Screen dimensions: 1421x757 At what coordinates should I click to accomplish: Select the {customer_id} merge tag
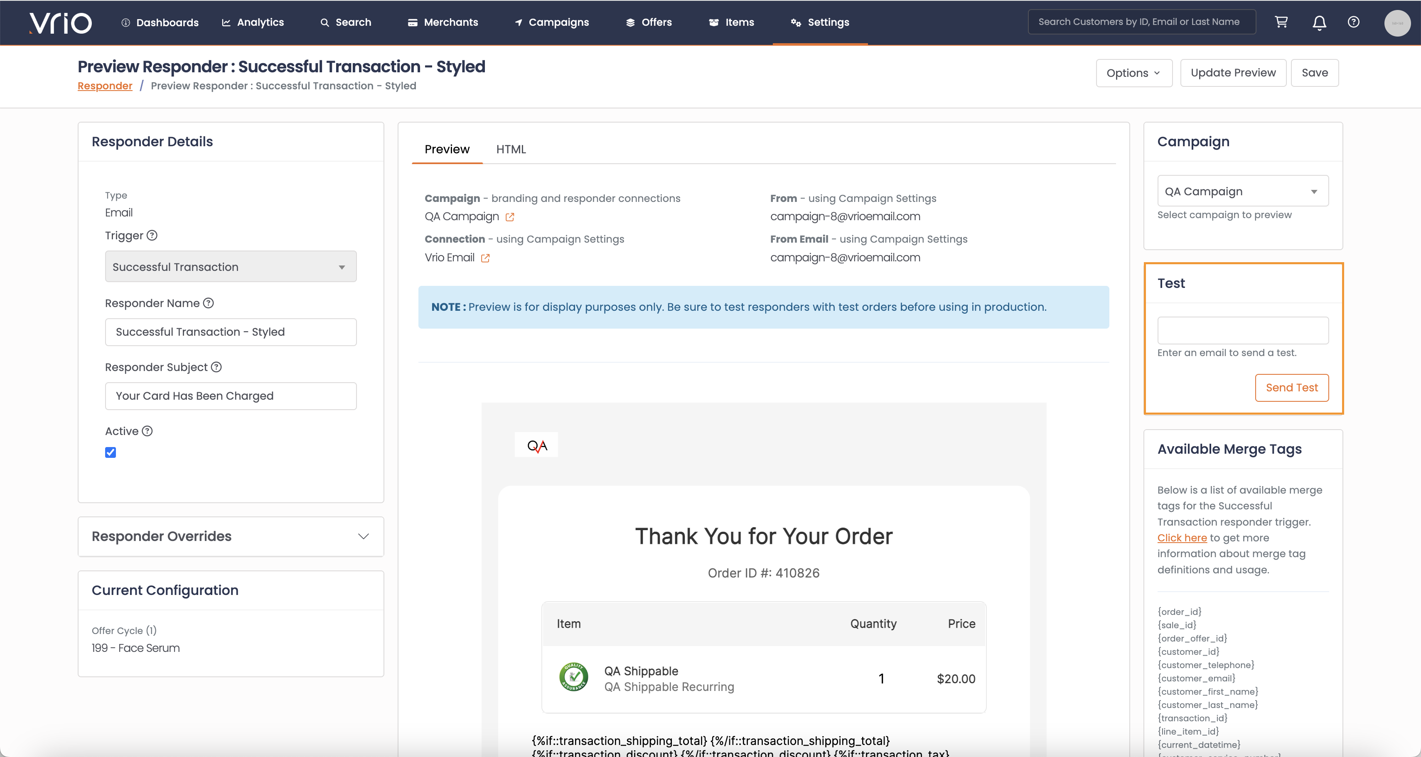click(x=1188, y=651)
